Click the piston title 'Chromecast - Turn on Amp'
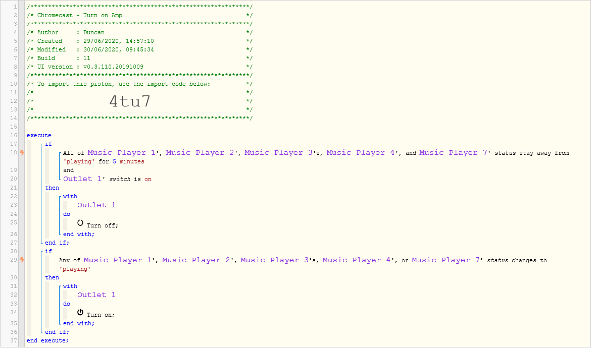The width and height of the screenshot is (595, 350). tap(80, 15)
